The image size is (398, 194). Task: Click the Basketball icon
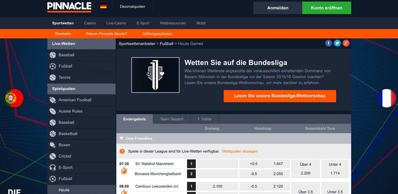[x=52, y=134]
